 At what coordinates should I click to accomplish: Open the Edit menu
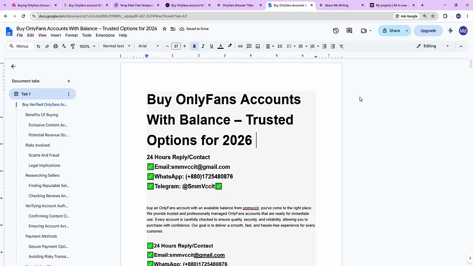coord(30,35)
